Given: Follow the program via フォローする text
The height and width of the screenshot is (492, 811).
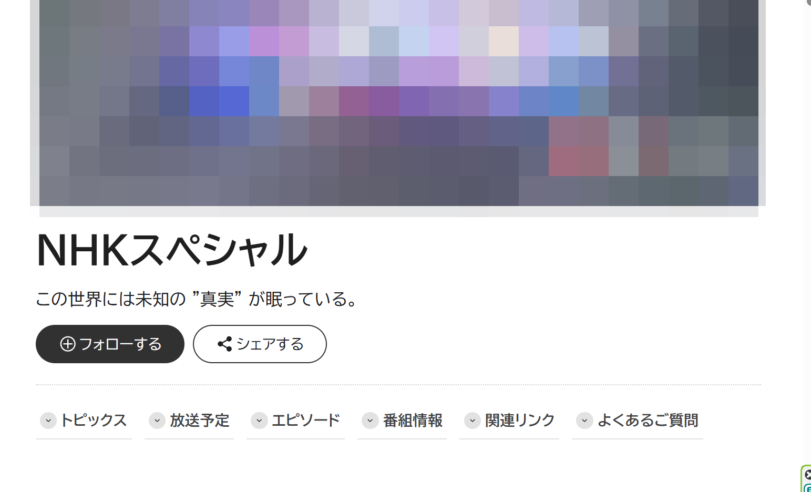Looking at the screenshot, I should click(120, 344).
